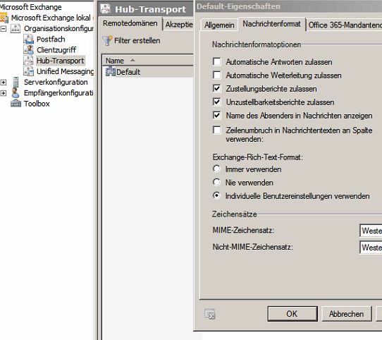
Task: Enable Automatische Weiterleitung zulassen checkbox
Action: coord(216,75)
